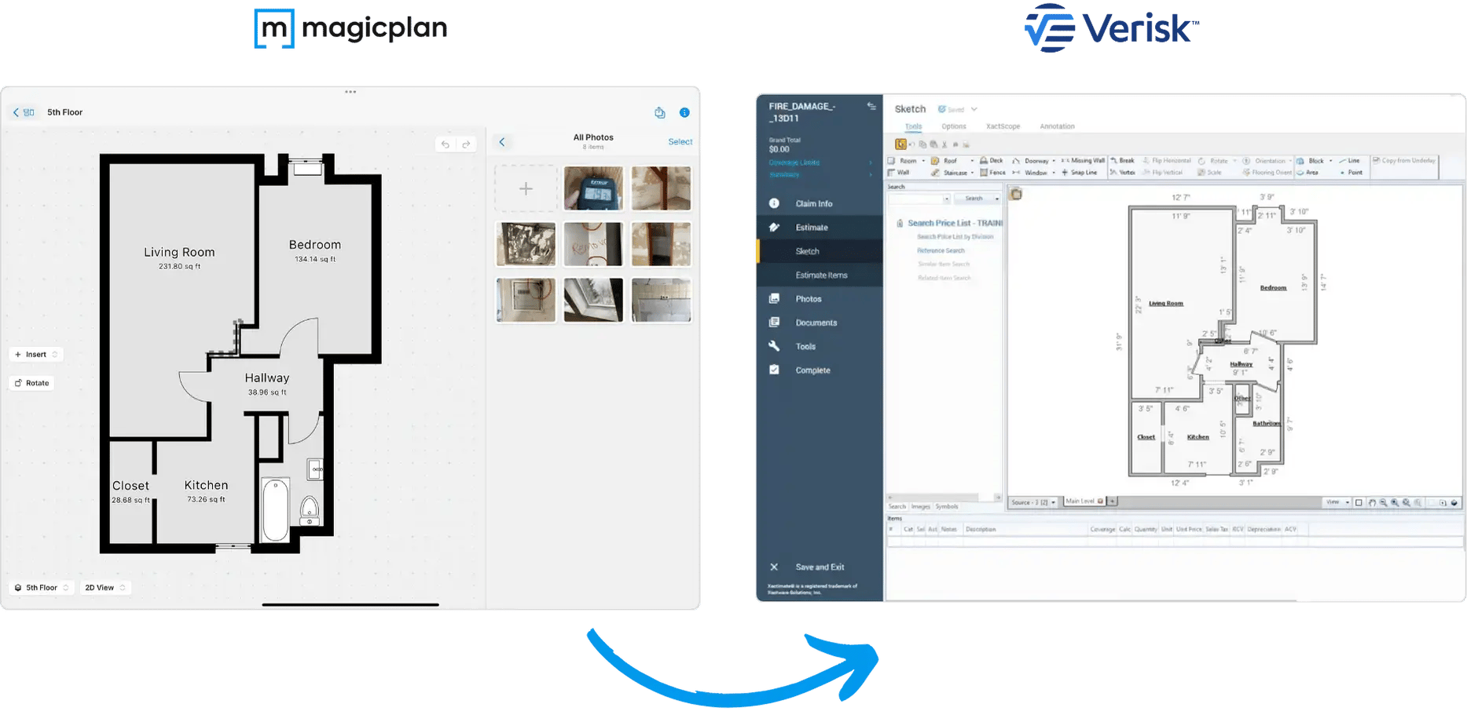Image resolution: width=1467 pixels, height=711 pixels.
Task: Open the View dropdown in Sketch footer
Action: pos(1337,502)
